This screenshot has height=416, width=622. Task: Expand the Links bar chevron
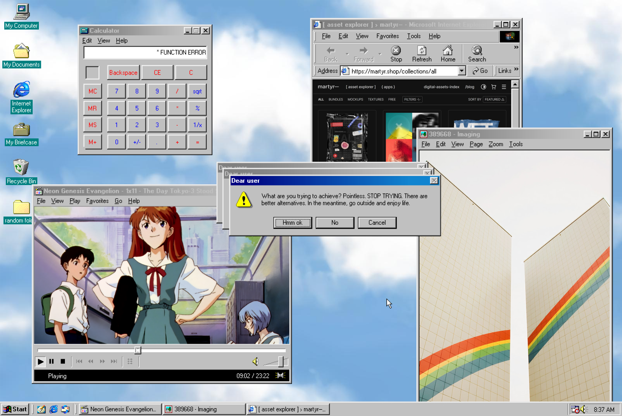pos(516,69)
